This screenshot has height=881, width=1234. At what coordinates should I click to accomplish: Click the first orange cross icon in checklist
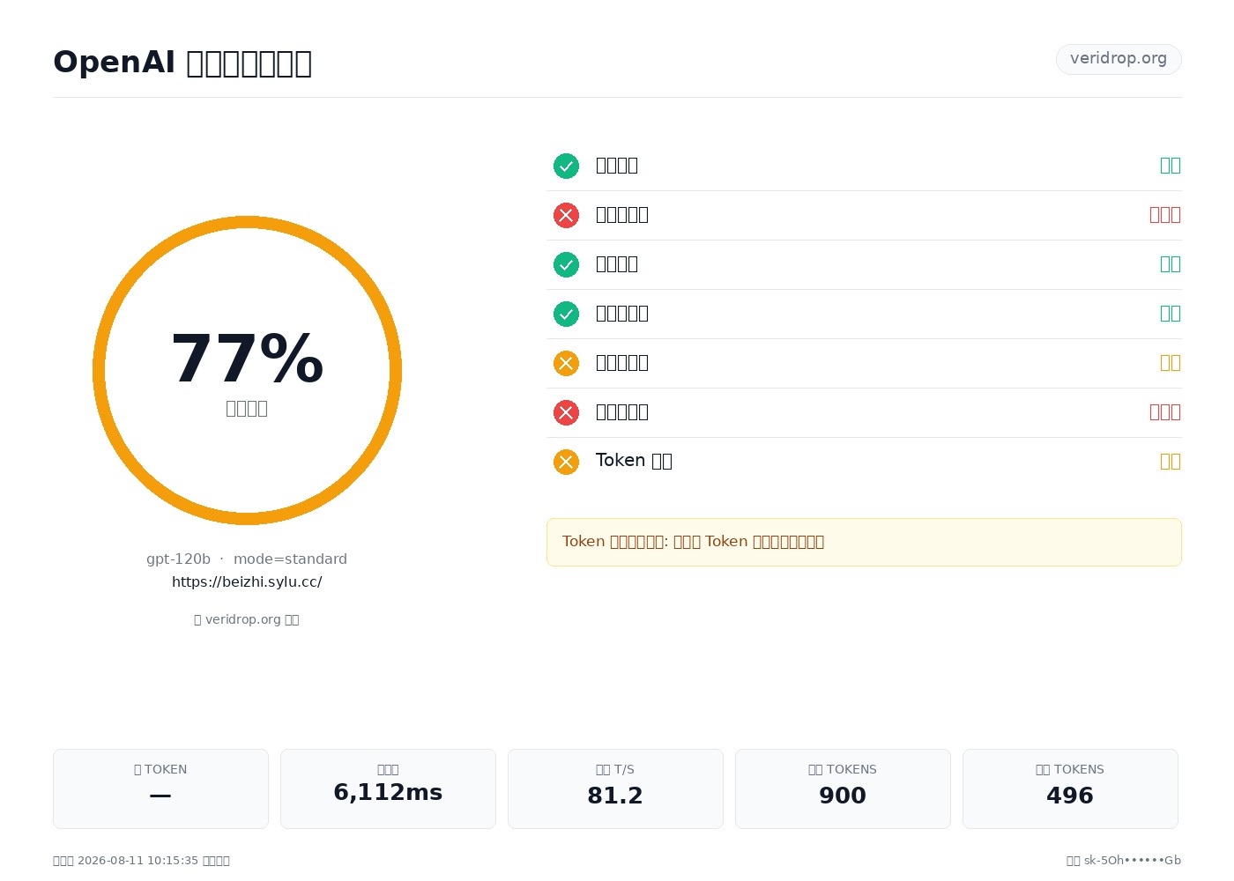pyautogui.click(x=566, y=363)
